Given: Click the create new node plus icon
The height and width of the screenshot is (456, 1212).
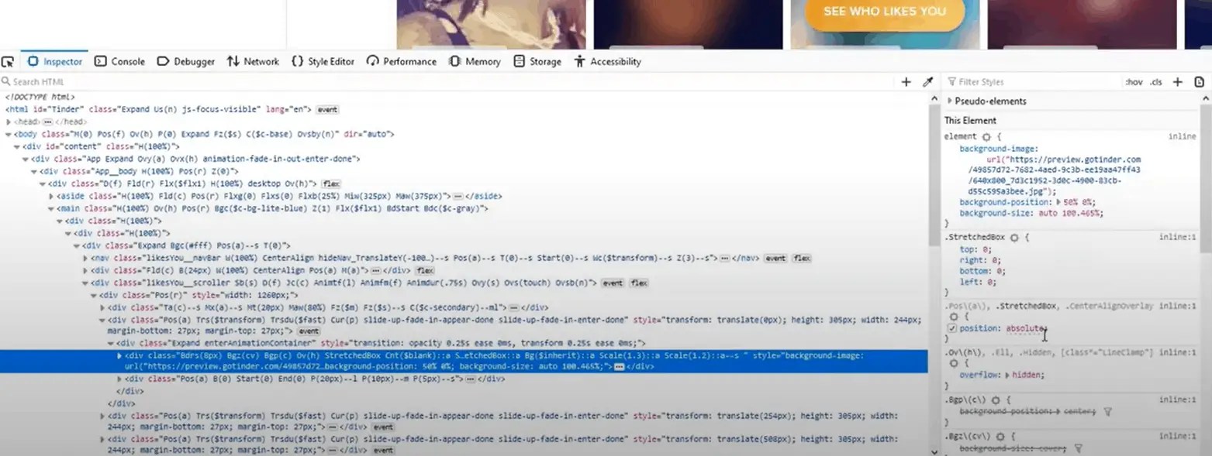Looking at the screenshot, I should 906,81.
